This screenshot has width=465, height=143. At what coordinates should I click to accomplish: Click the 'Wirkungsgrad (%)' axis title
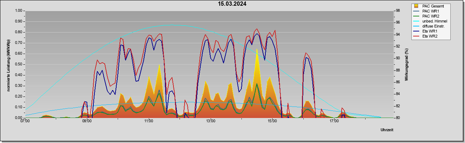pyautogui.click(x=407, y=64)
